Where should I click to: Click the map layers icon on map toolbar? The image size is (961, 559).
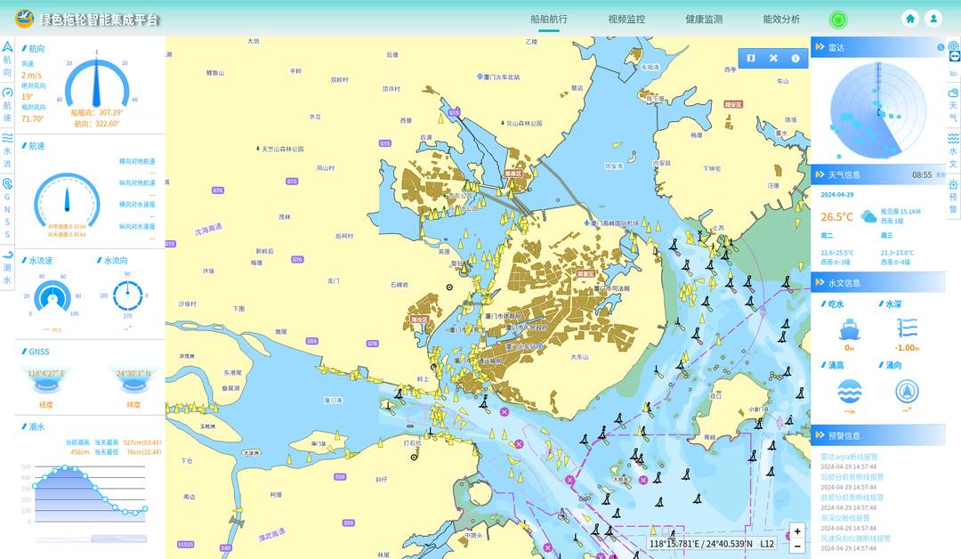(x=750, y=59)
